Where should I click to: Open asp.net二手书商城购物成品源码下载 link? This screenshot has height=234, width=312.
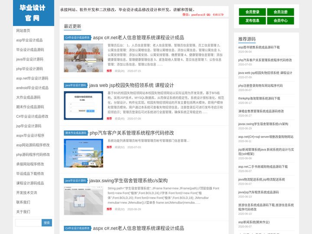pos(263,167)
